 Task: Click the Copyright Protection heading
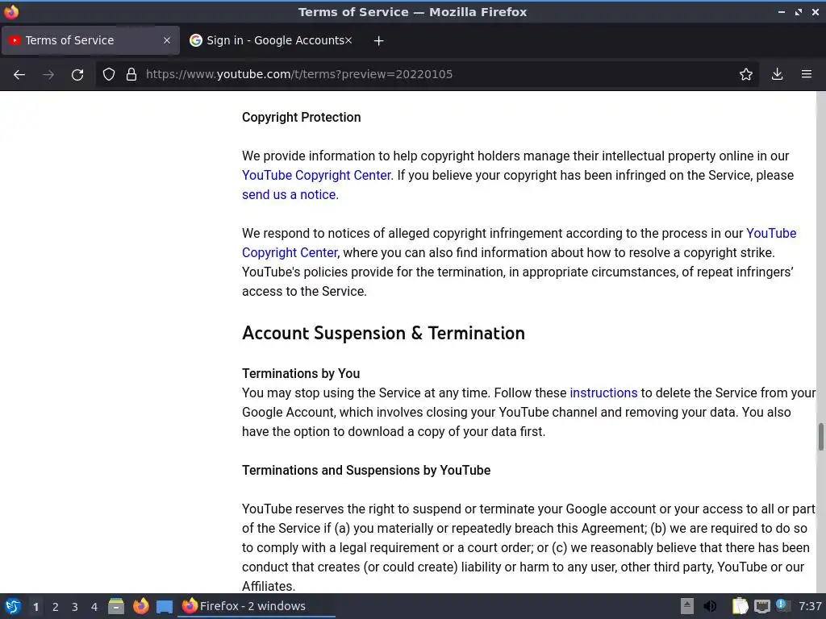pyautogui.click(x=302, y=118)
